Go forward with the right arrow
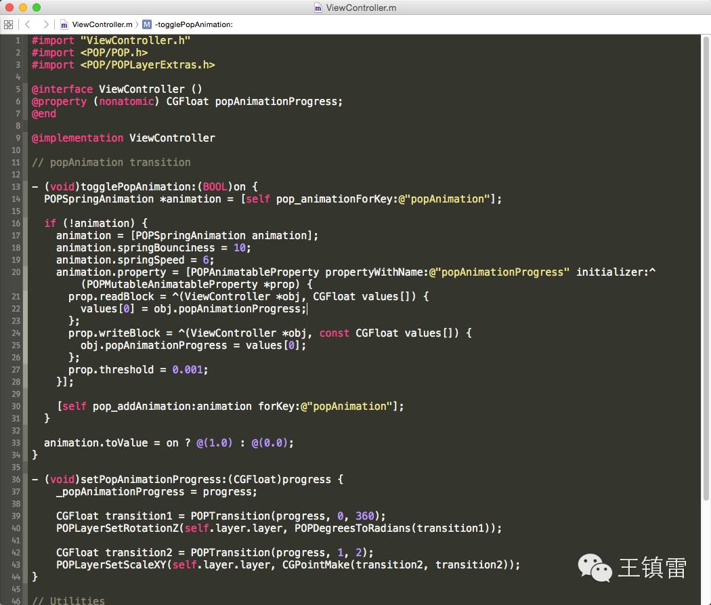This screenshot has height=605, width=711. 45,24
